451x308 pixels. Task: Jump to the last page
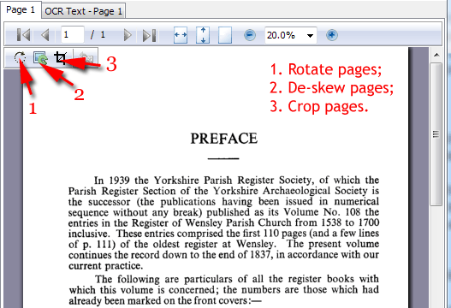pos(149,35)
